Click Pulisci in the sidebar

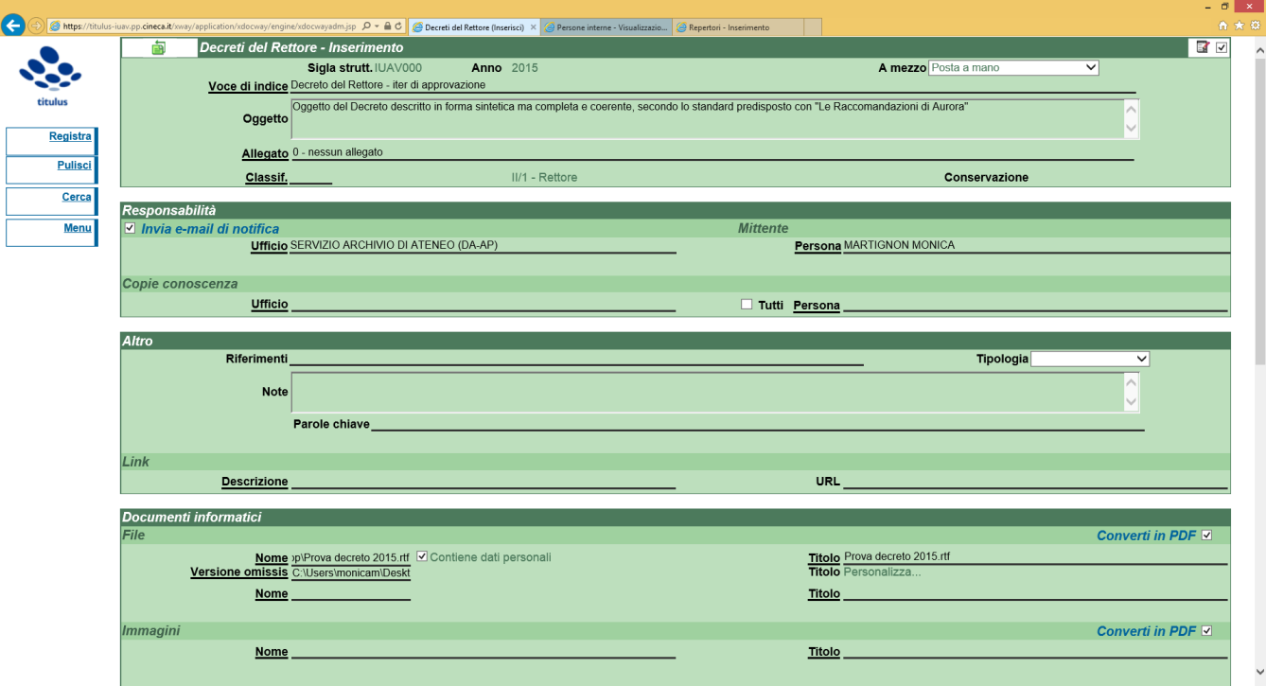pyautogui.click(x=74, y=166)
